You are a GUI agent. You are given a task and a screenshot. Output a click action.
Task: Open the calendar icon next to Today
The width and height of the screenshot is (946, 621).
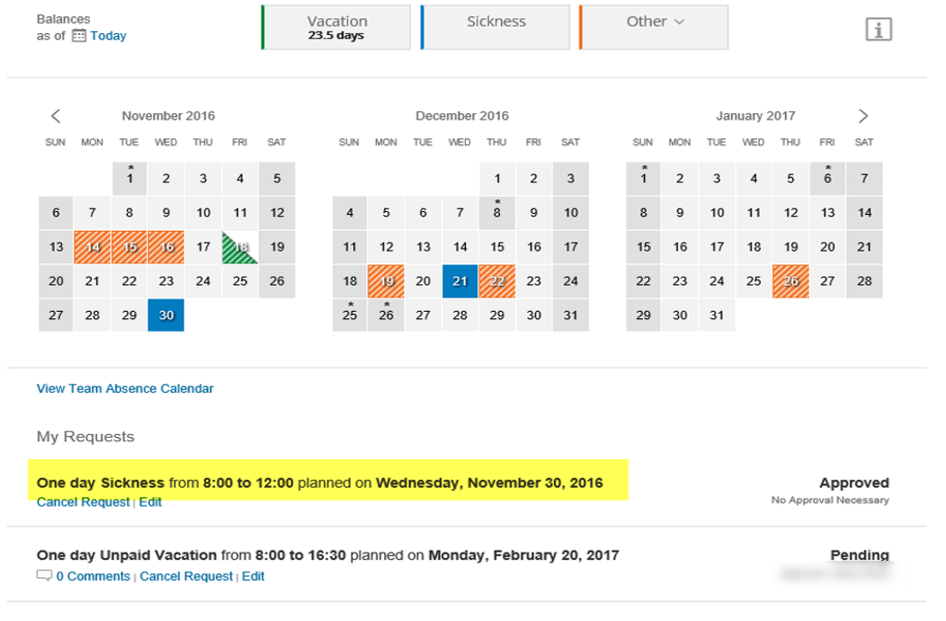pos(79,36)
